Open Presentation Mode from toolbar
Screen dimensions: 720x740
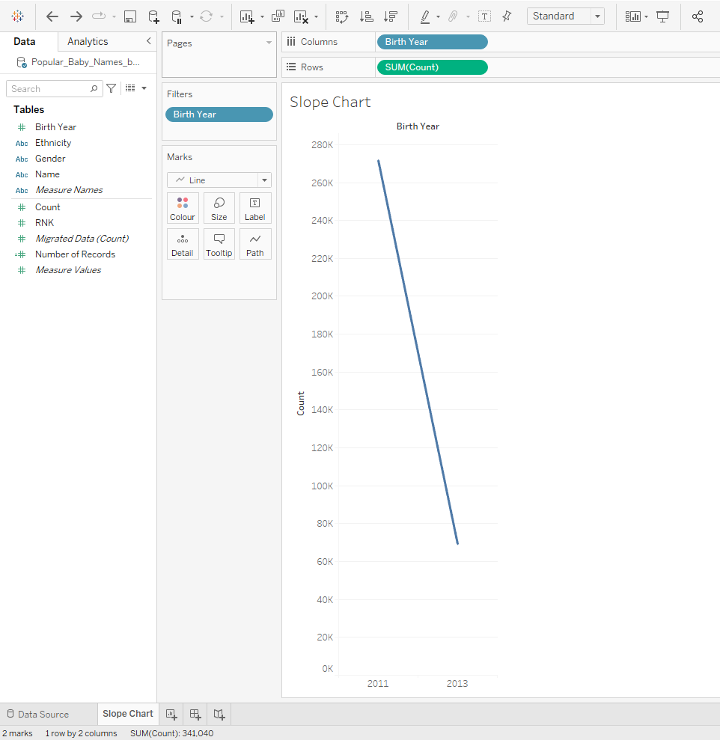tap(662, 16)
